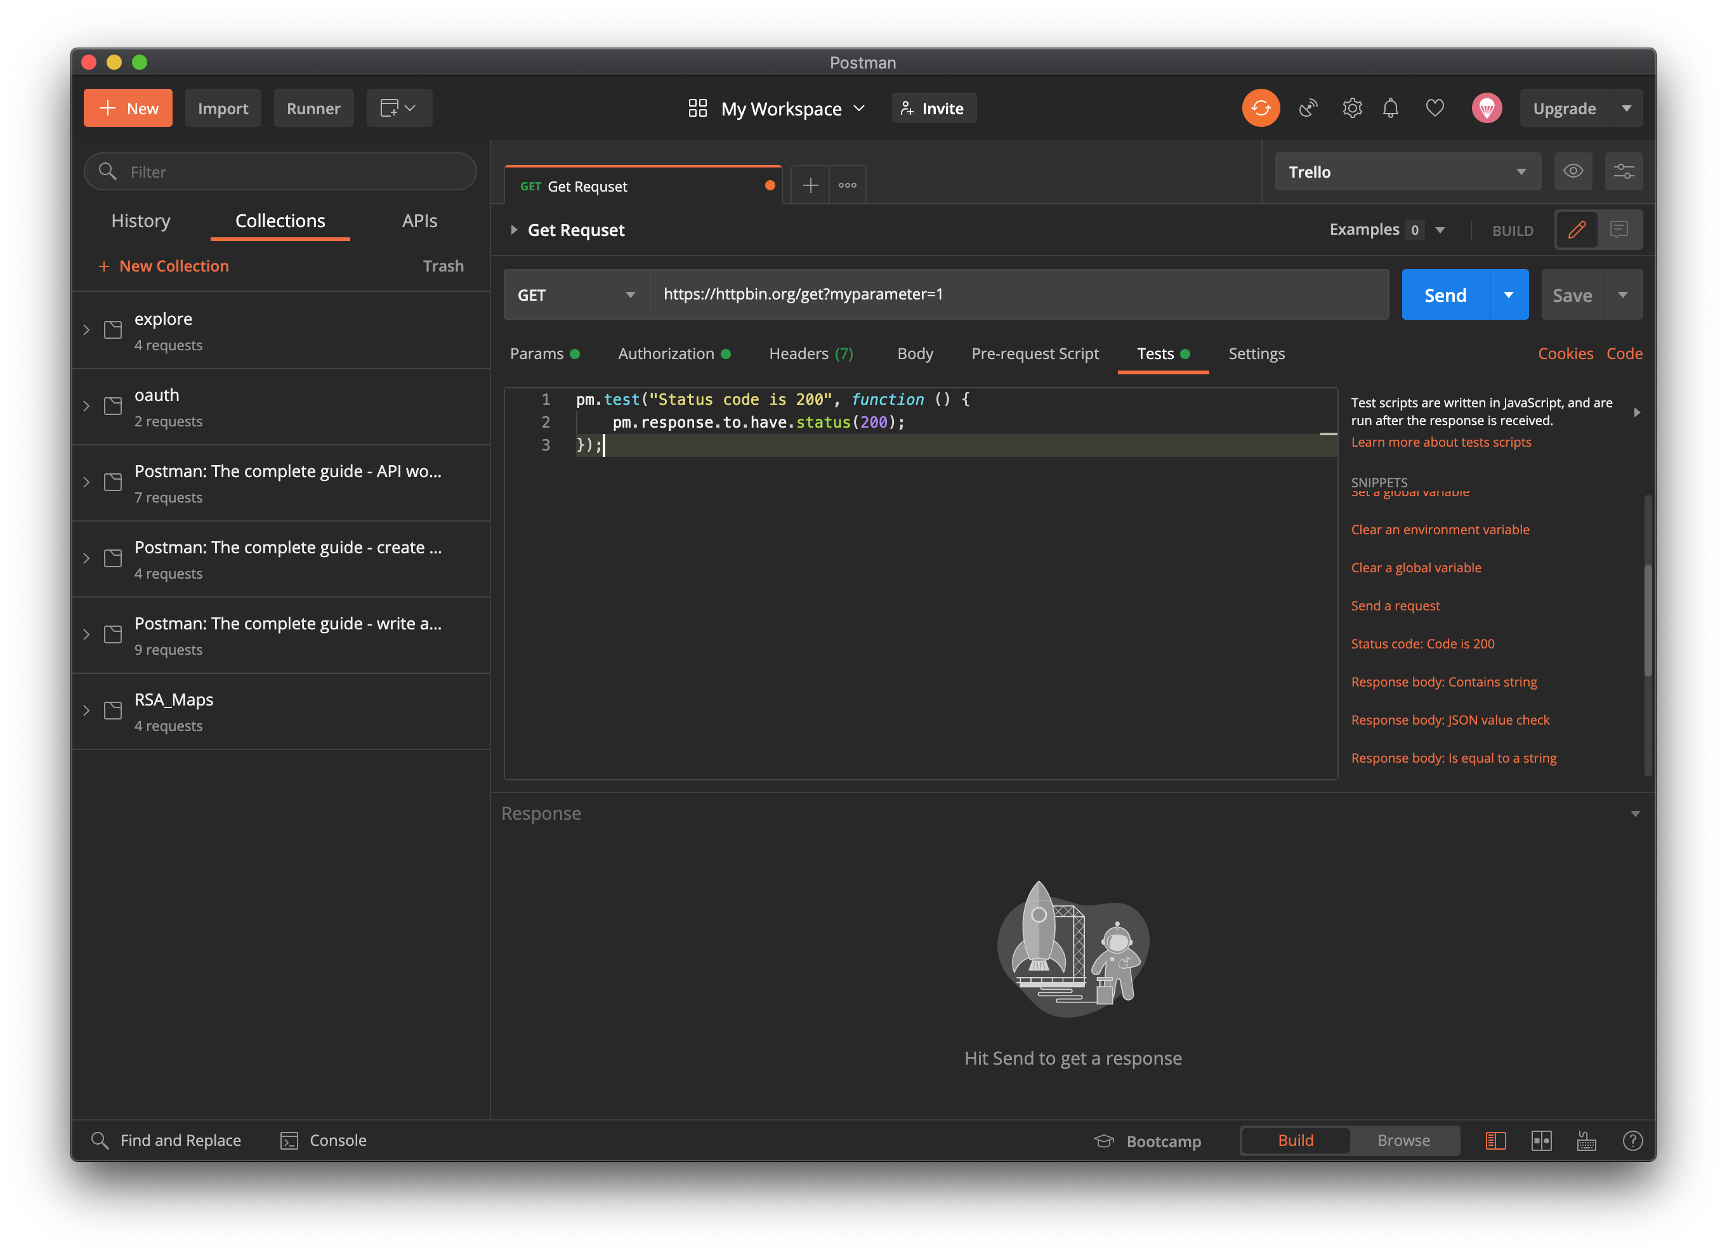Image resolution: width=1727 pixels, height=1255 pixels.
Task: Open environment quick look eye icon
Action: (1573, 171)
